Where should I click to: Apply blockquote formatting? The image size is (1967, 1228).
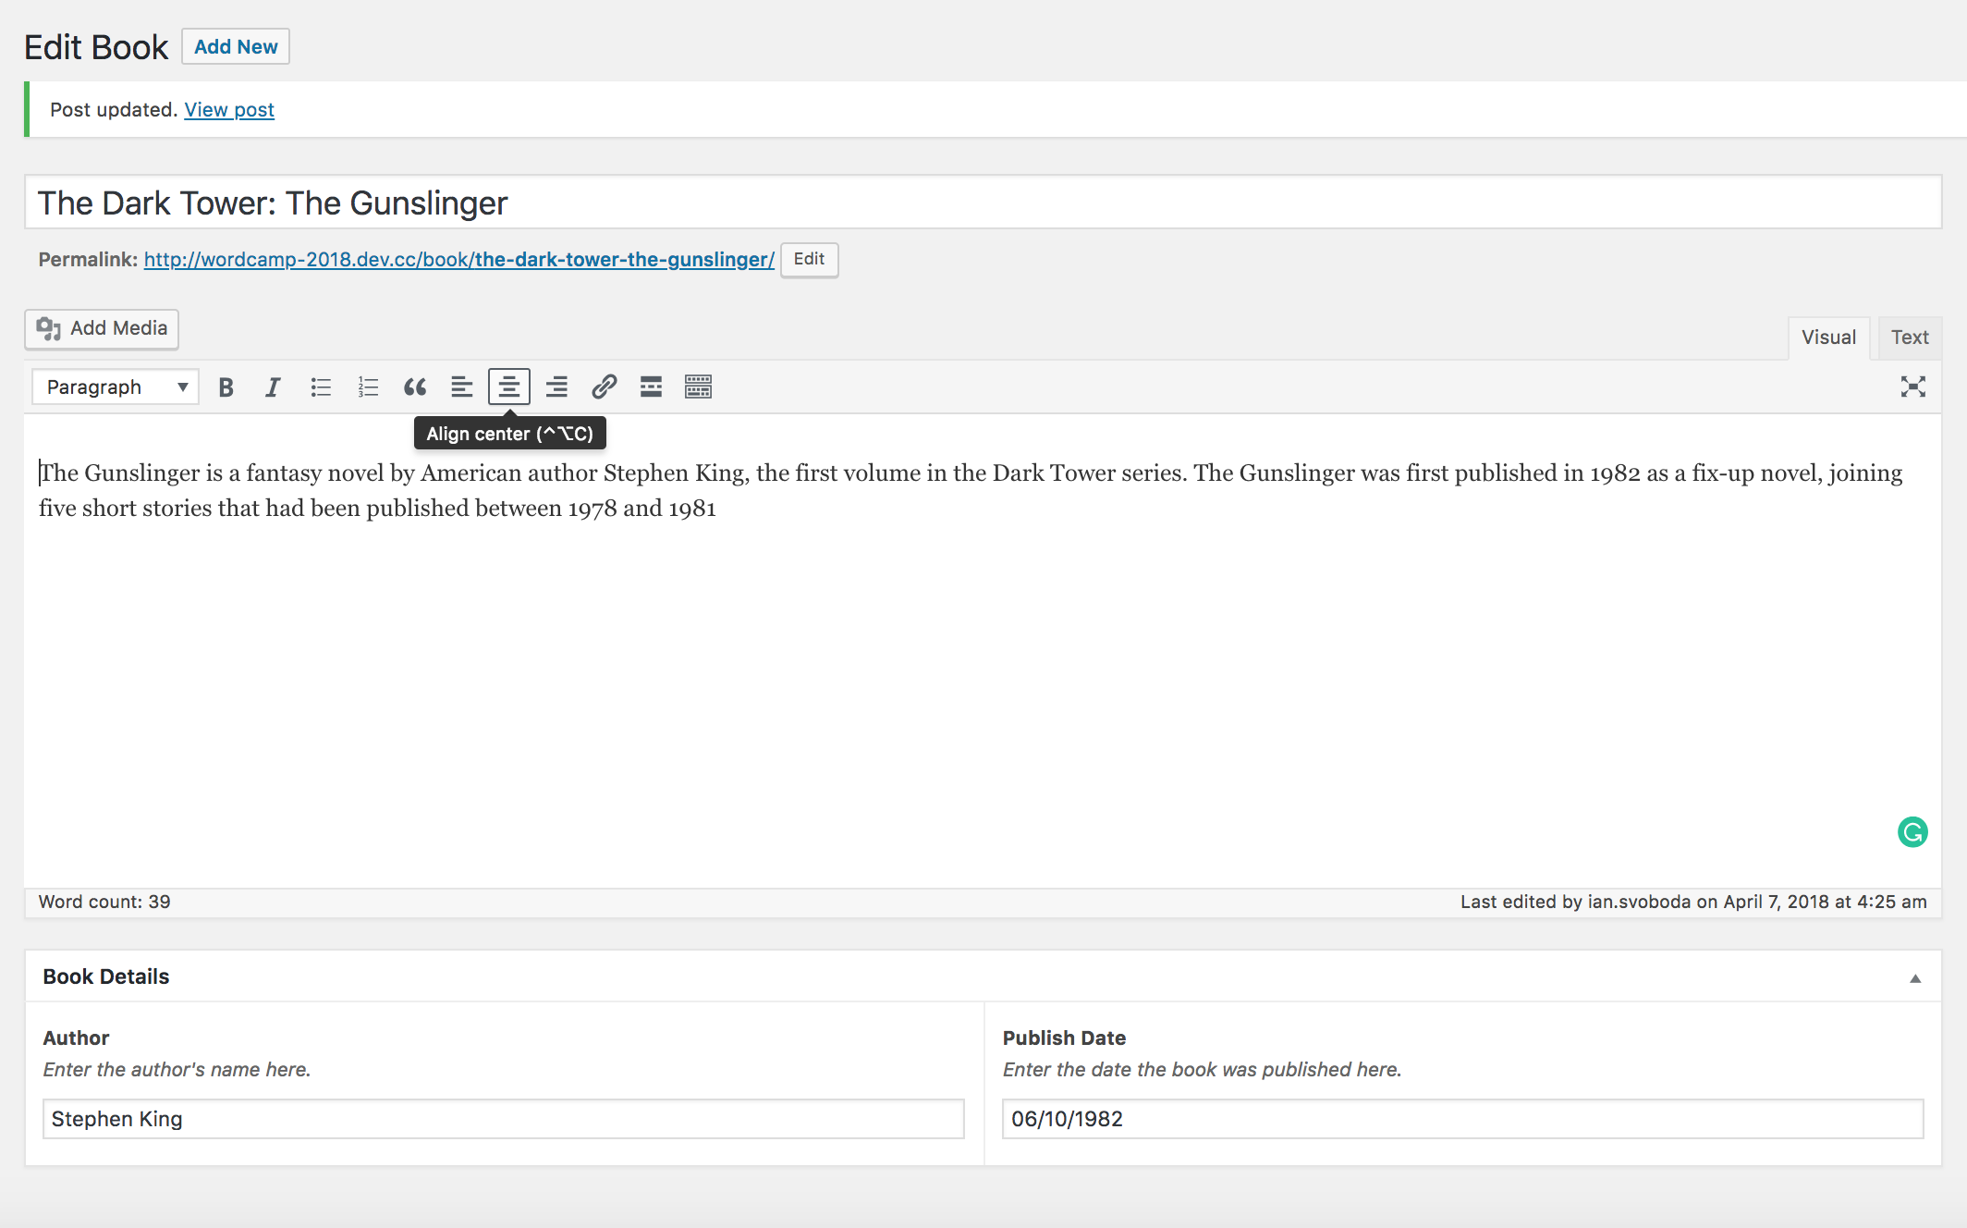[415, 387]
